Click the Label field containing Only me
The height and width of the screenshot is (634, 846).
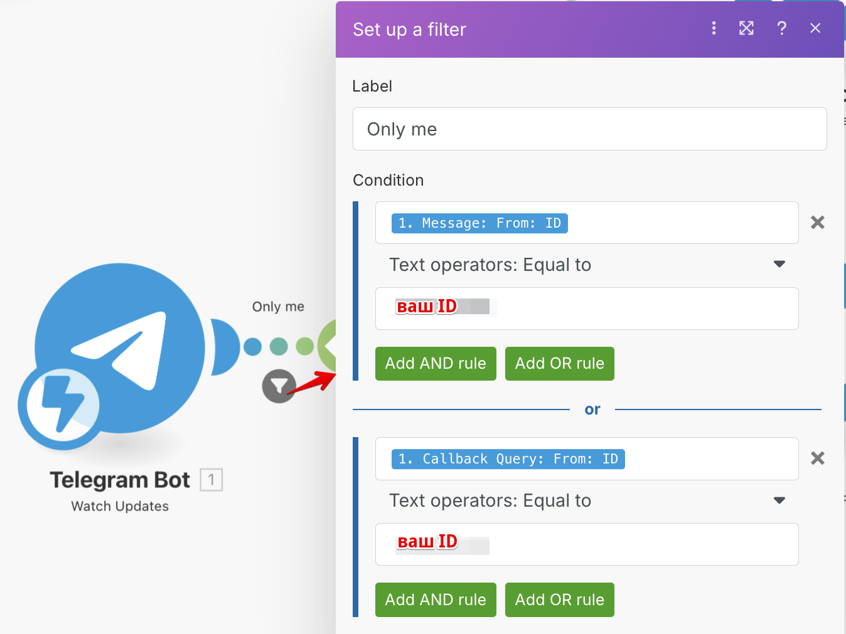pos(589,129)
